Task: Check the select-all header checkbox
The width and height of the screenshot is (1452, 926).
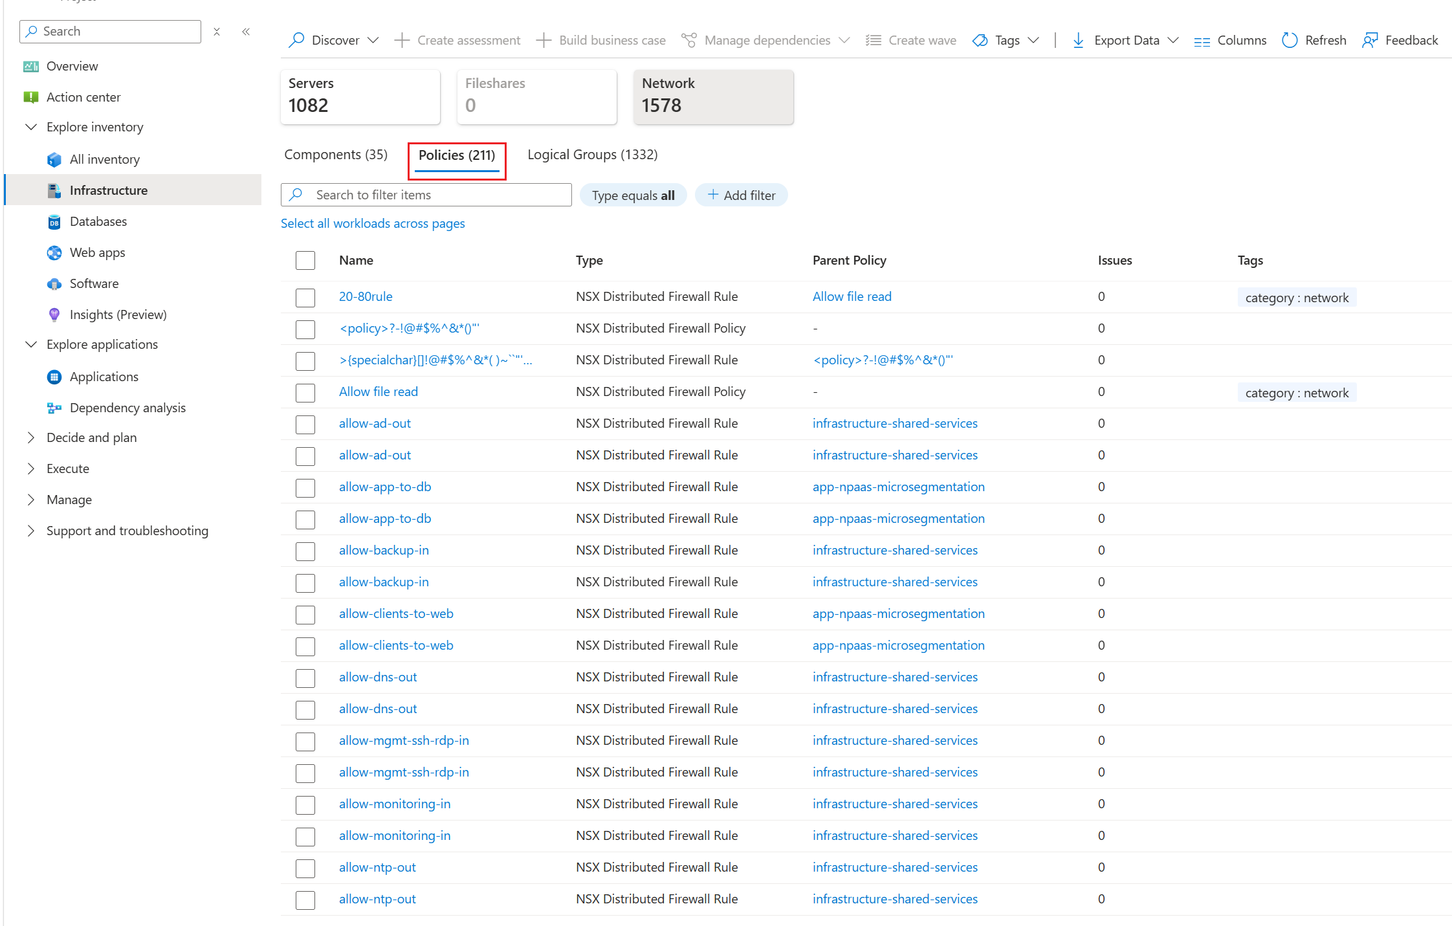Action: 305,261
